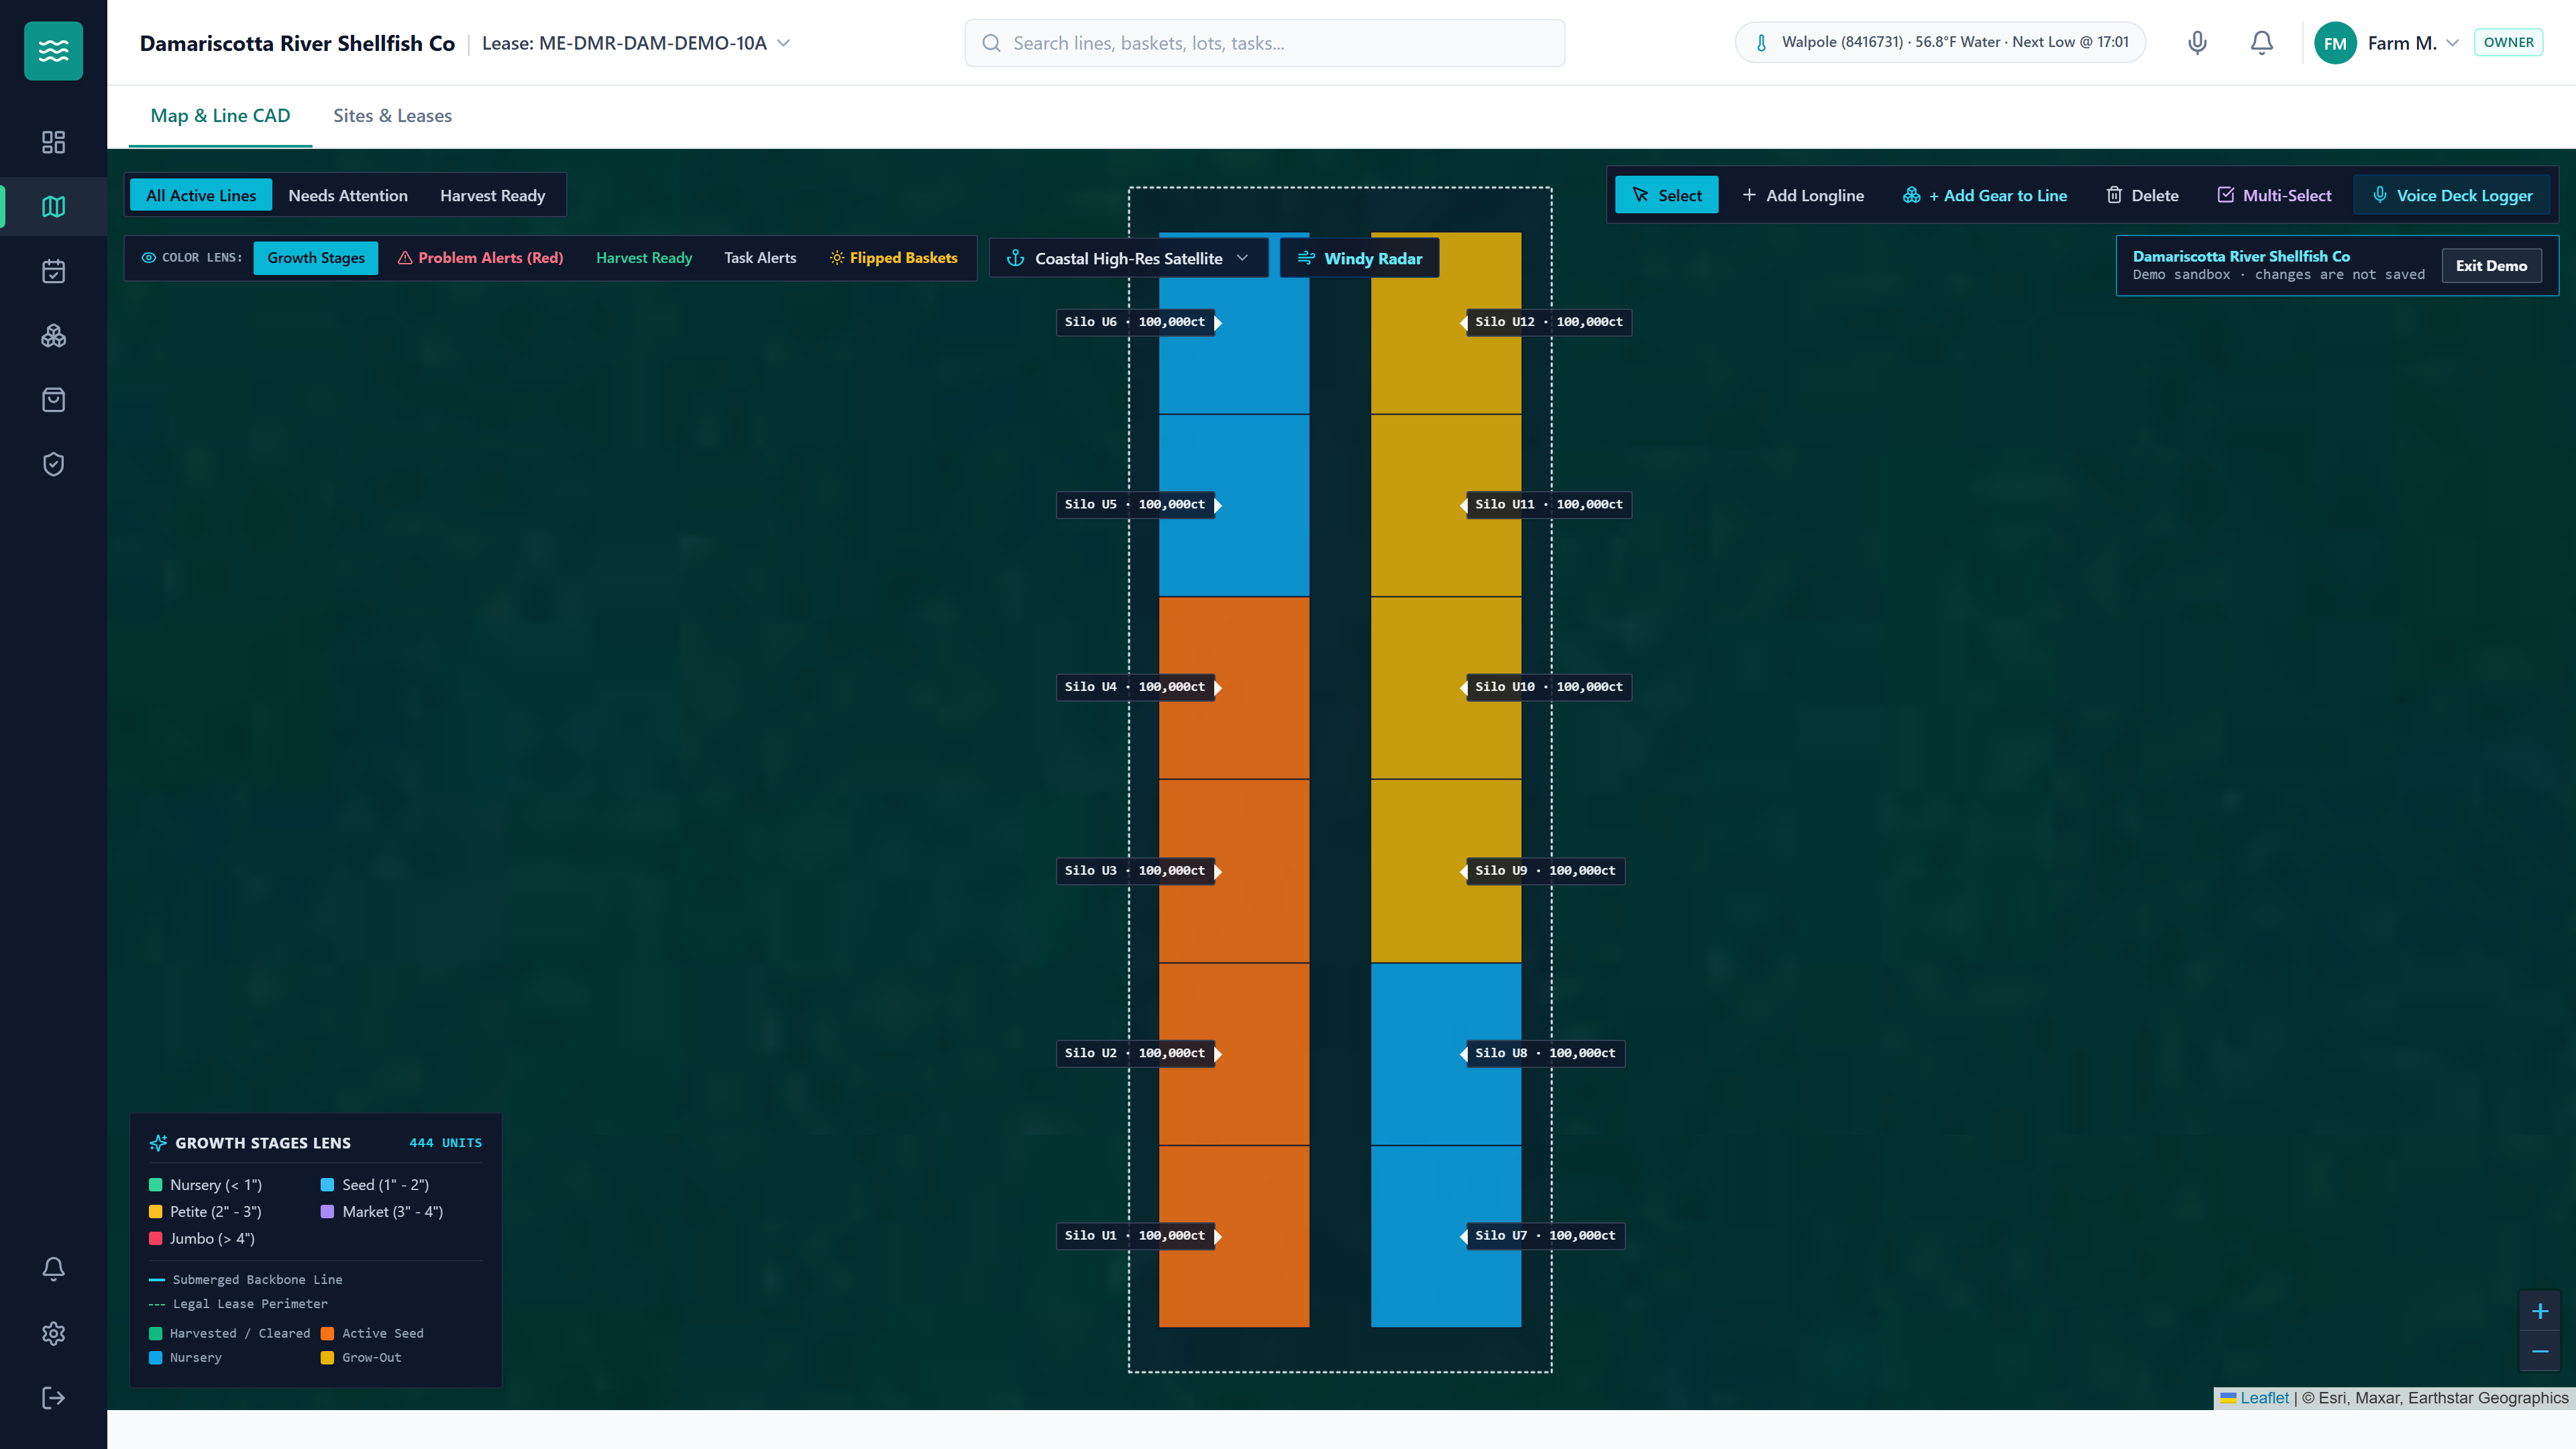The image size is (2576, 1449).
Task: Open the settings gear sidebar icon
Action: (53, 1334)
